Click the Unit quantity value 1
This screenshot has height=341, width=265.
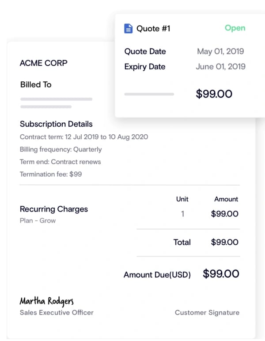[183, 214]
